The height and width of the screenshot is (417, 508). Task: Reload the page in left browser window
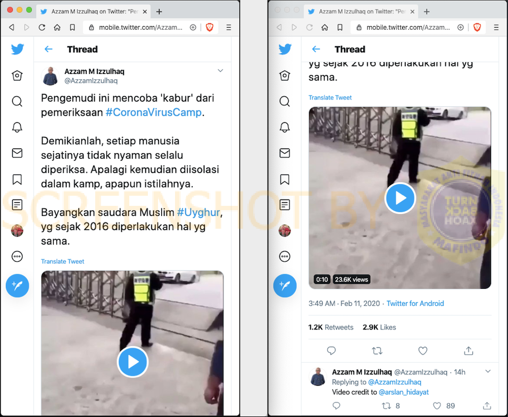click(42, 28)
